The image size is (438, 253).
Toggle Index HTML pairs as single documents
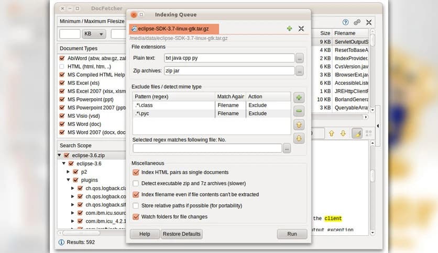[136, 172]
